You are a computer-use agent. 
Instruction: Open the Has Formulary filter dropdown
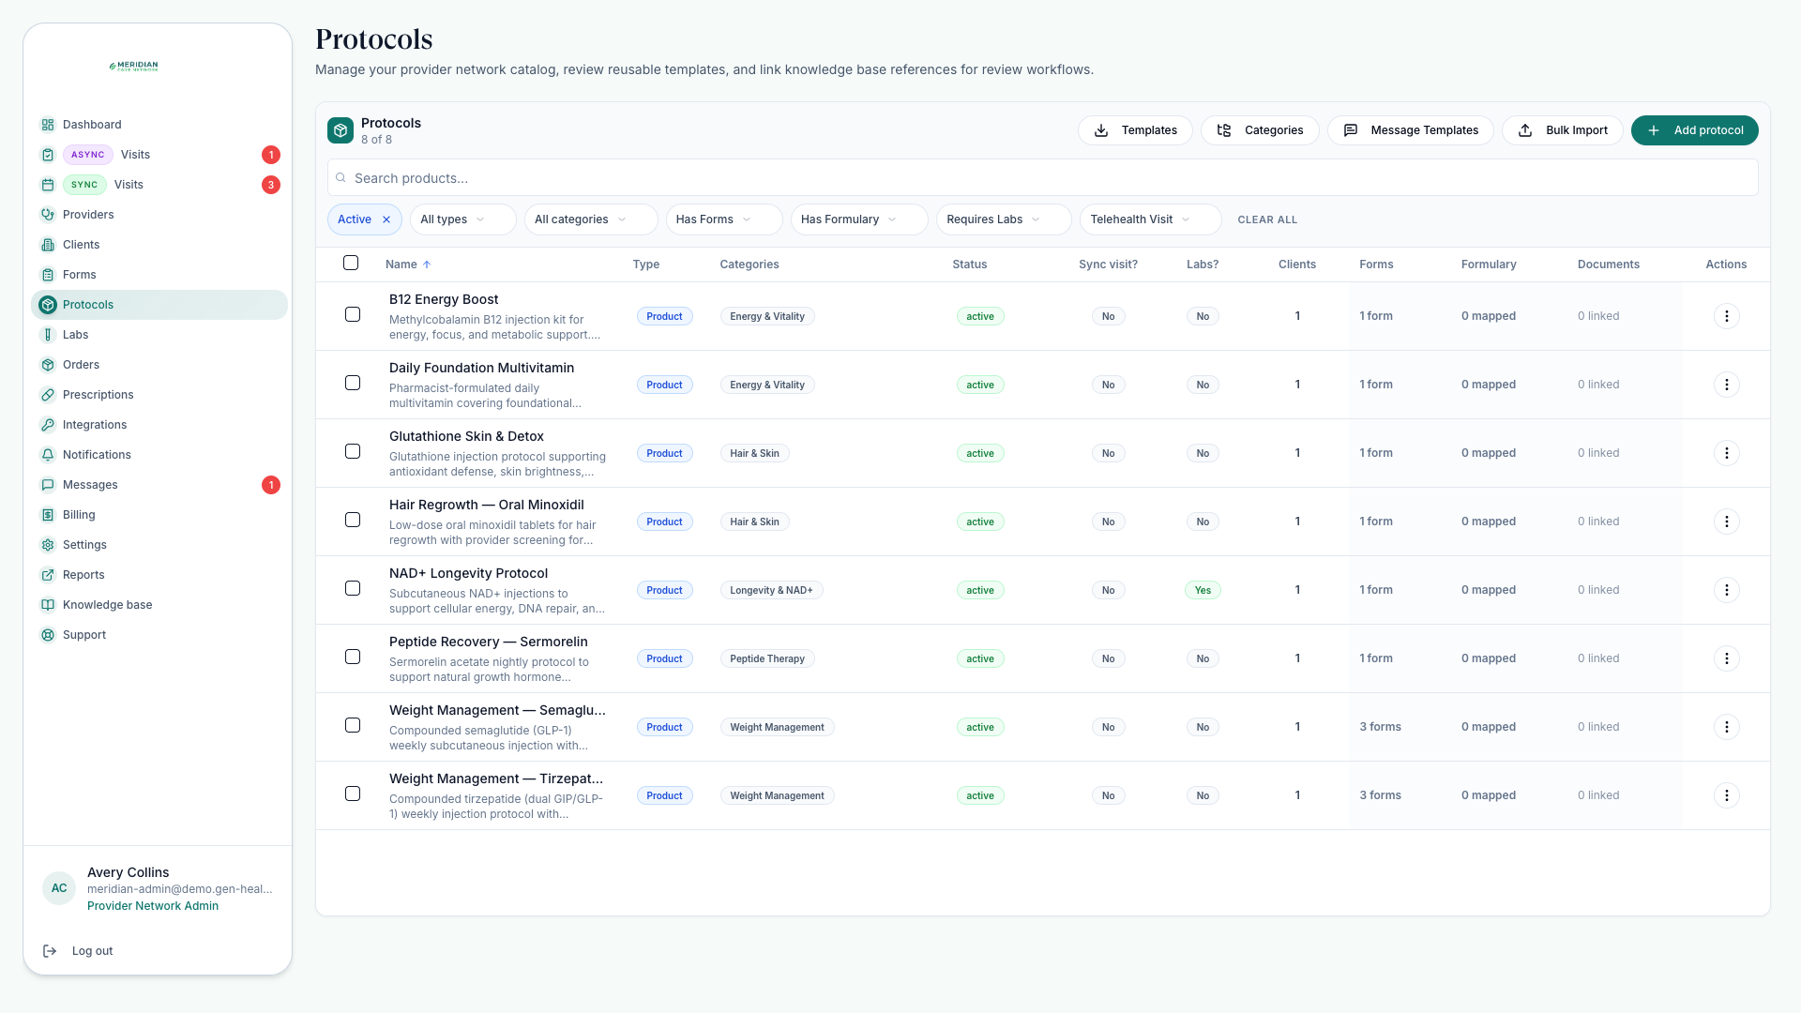click(859, 219)
